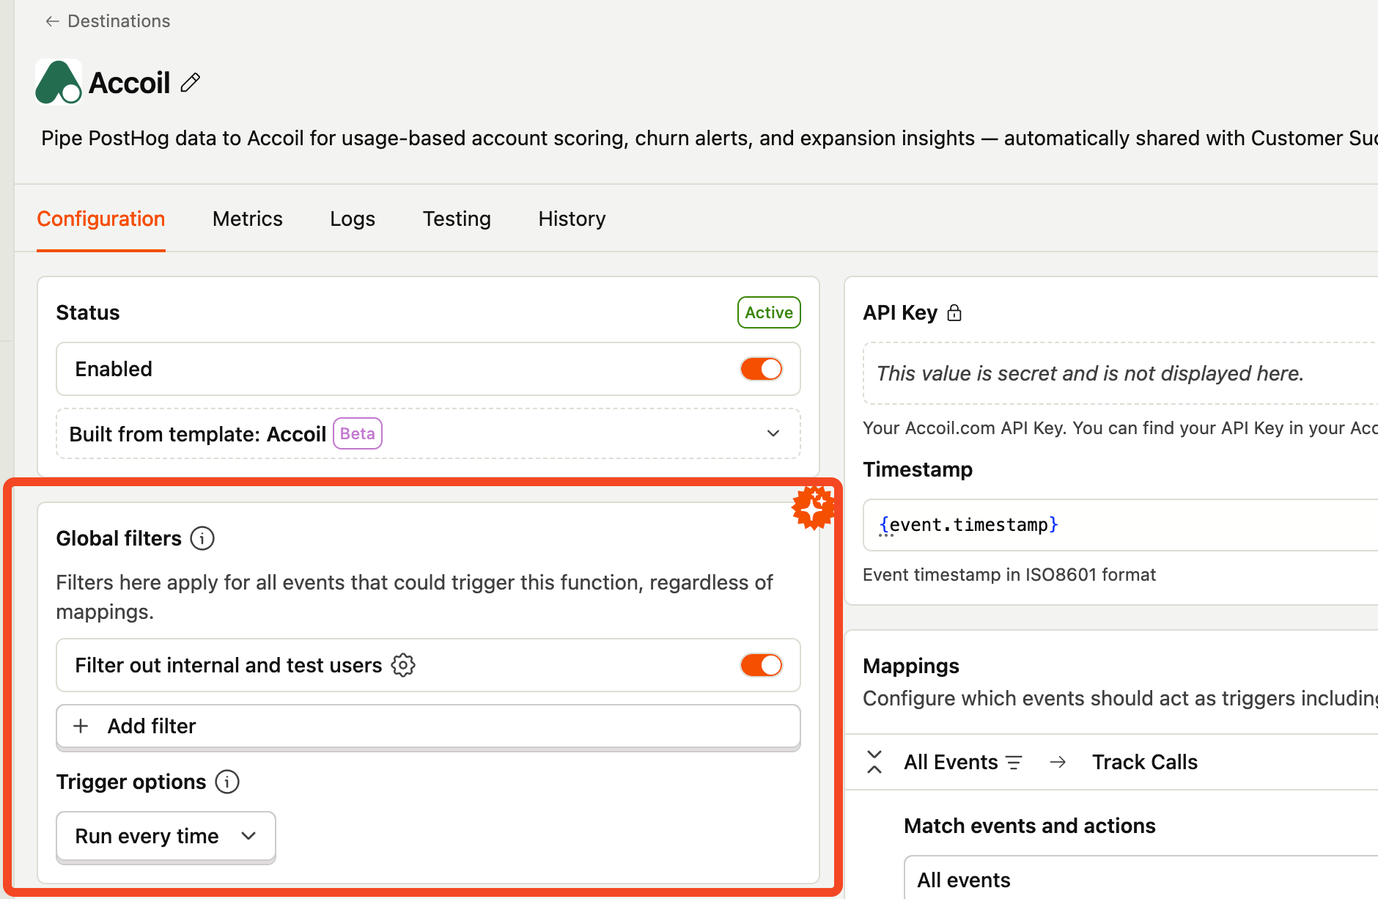The width and height of the screenshot is (1378, 899).
Task: Switch to the Logs tab
Action: 353,219
